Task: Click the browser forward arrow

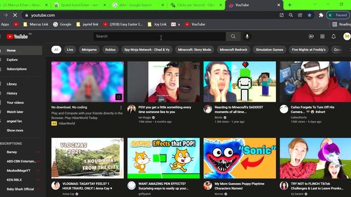Action: (6, 15)
